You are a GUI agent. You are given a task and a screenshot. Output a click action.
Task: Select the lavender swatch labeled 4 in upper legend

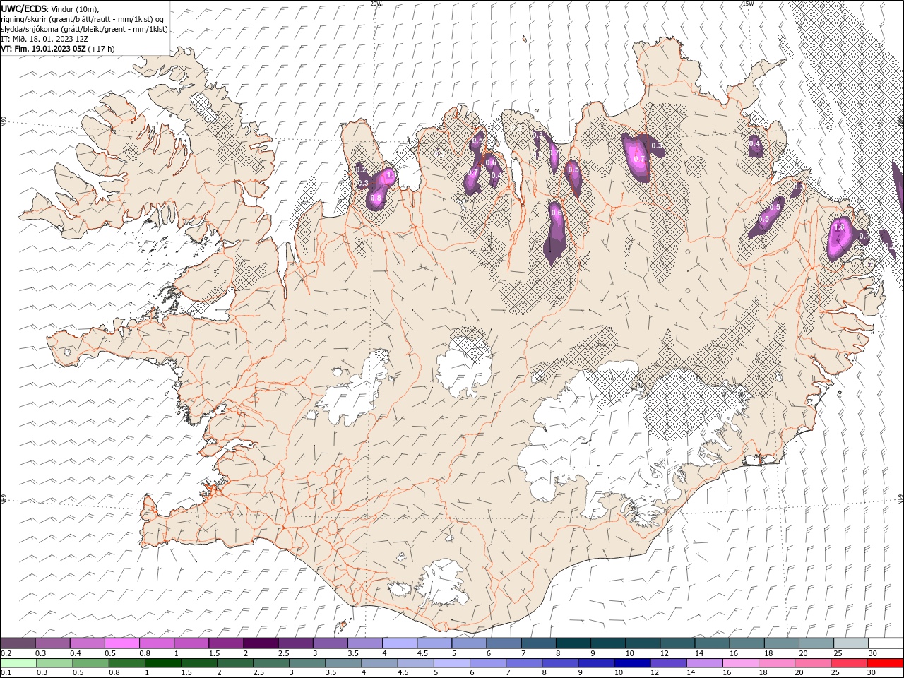(400, 643)
